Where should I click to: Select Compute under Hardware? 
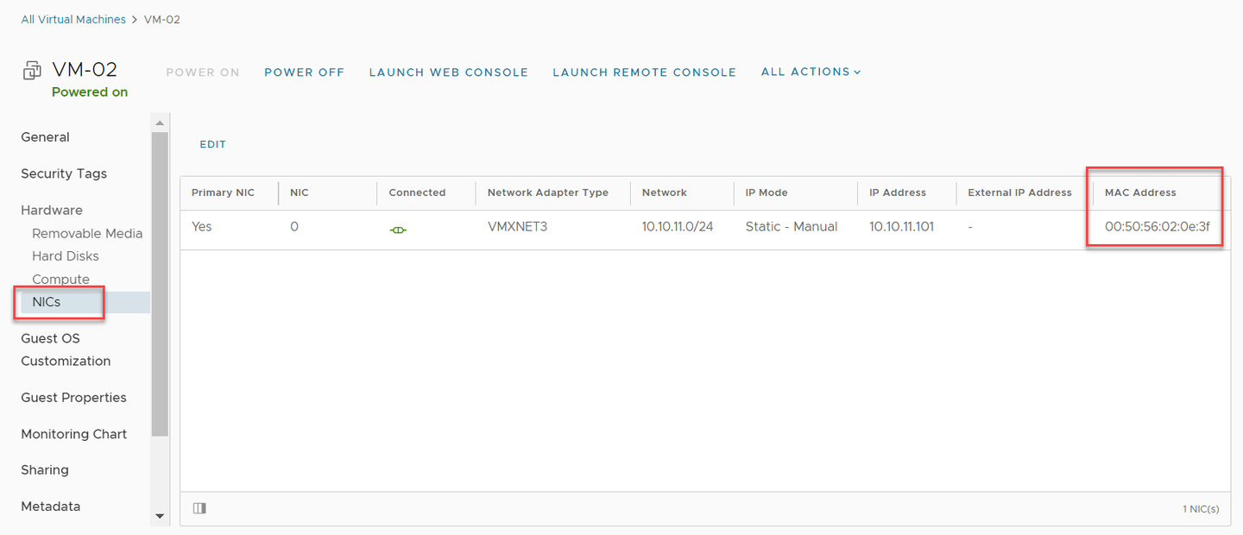(60, 280)
